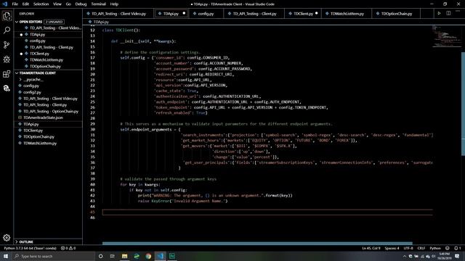The image size is (465, 261).
Task: Open the File menu
Action: coord(15,4)
